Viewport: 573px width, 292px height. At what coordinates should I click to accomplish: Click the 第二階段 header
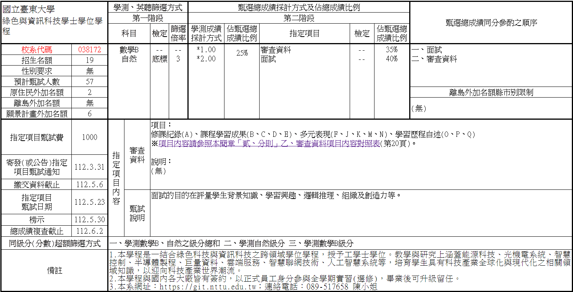click(299, 18)
